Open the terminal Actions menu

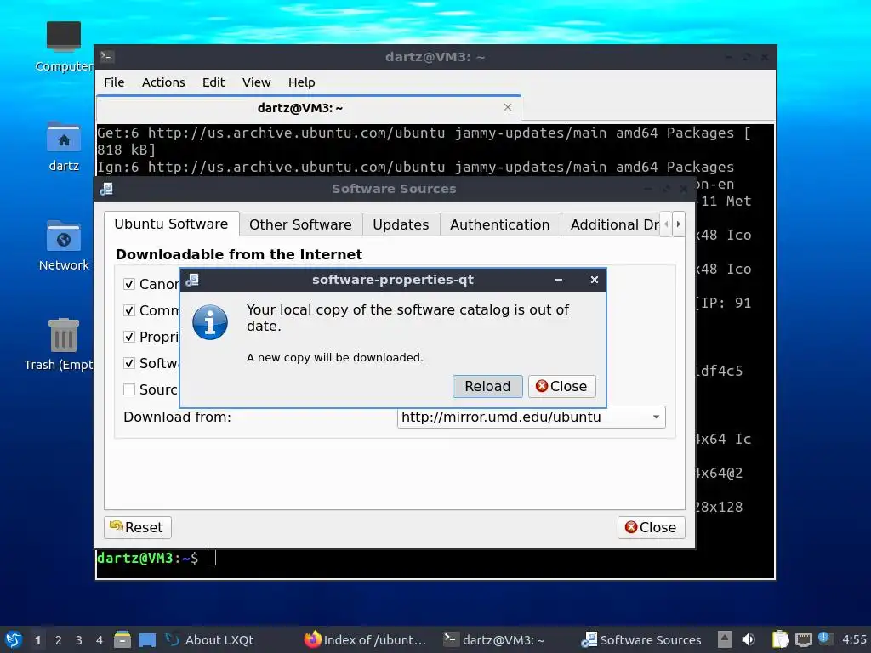point(163,82)
